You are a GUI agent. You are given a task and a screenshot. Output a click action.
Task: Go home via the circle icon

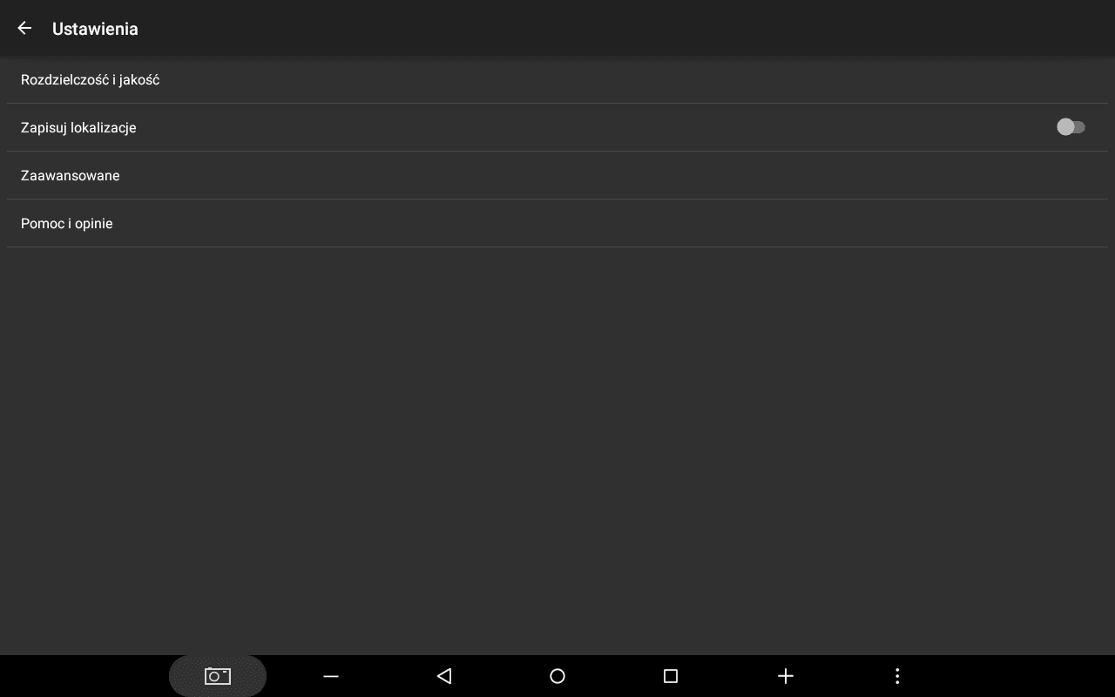[557, 676]
